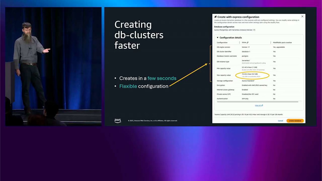Select the Configuration column header
The image size is (322, 181).
click(x=222, y=42)
